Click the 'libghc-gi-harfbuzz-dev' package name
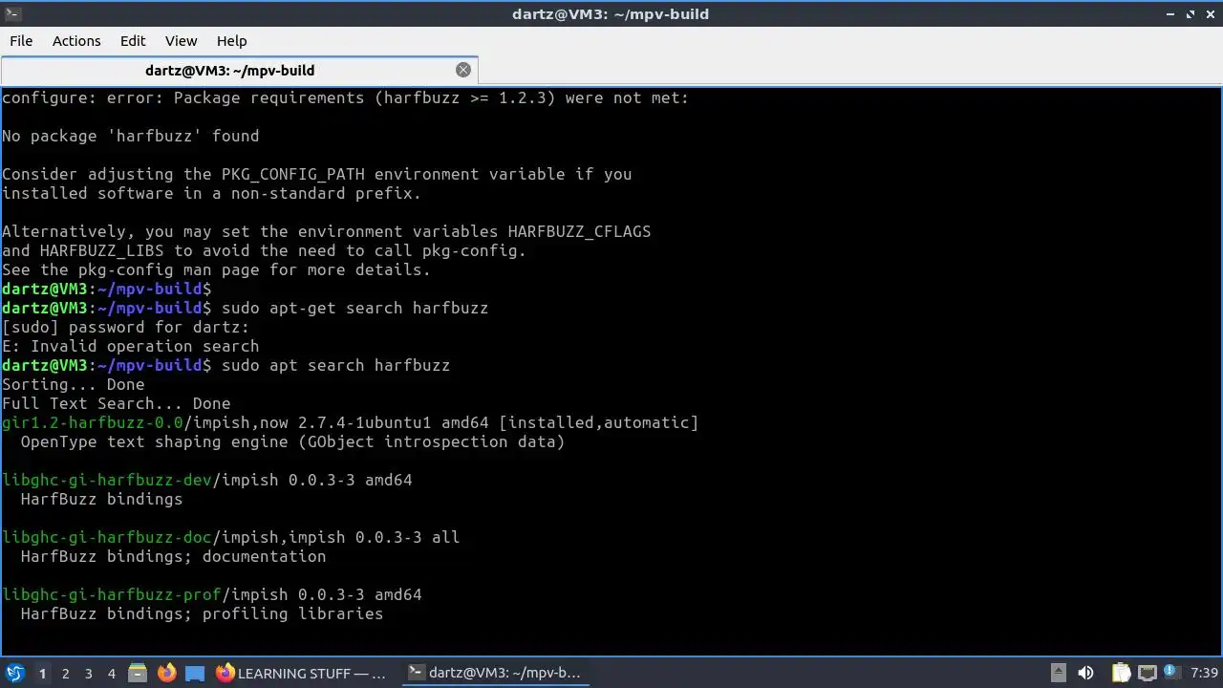1223x688 pixels. 107,480
